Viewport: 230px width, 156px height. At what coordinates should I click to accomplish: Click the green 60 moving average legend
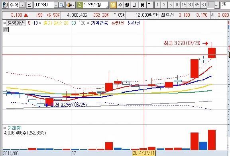click(74, 23)
